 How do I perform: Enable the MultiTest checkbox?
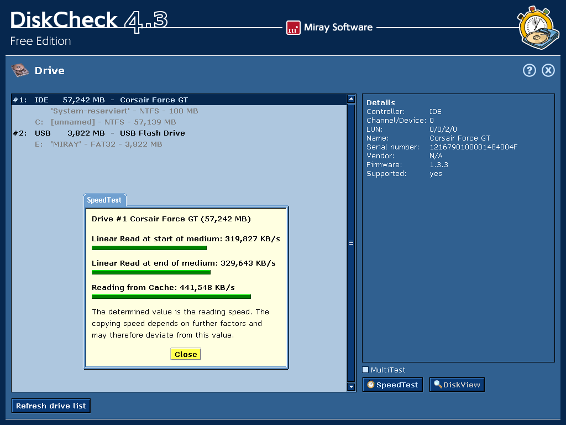pyautogui.click(x=365, y=370)
